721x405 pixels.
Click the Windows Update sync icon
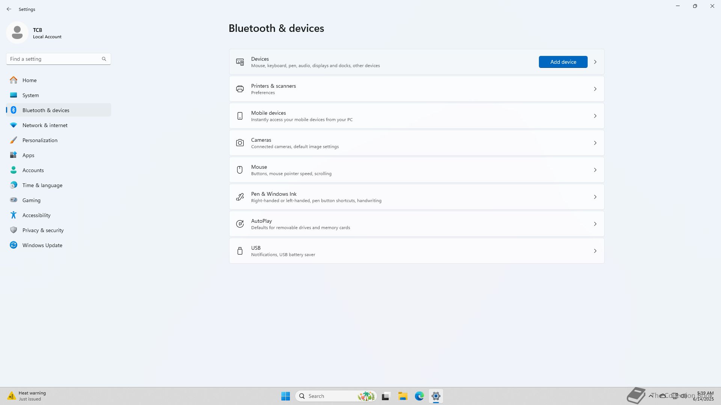point(14,245)
